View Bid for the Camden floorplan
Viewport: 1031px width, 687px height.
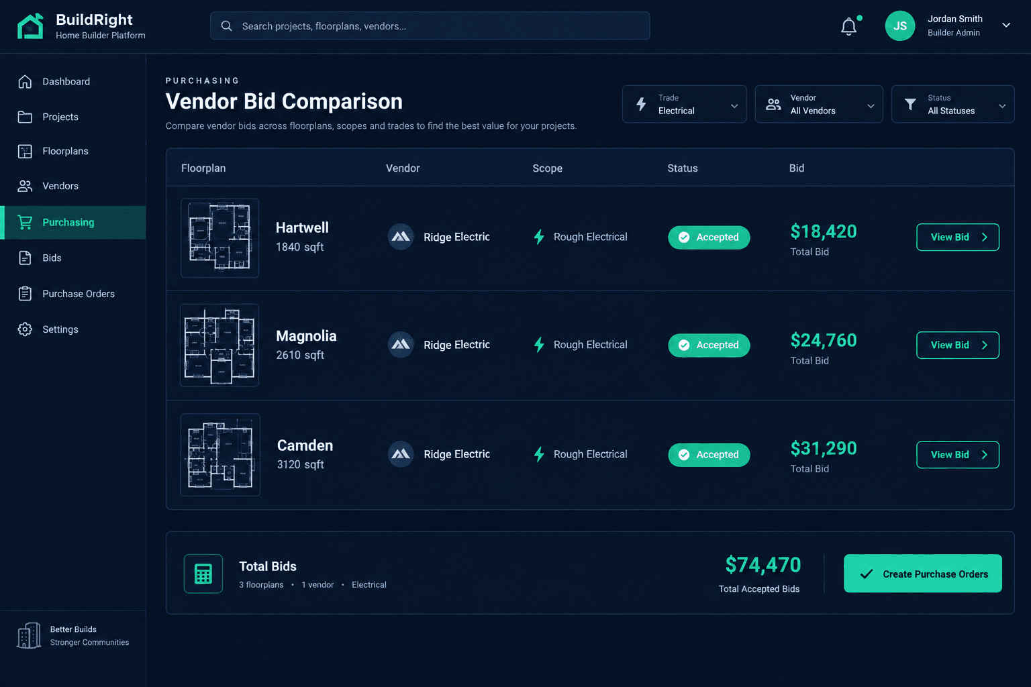pos(958,454)
